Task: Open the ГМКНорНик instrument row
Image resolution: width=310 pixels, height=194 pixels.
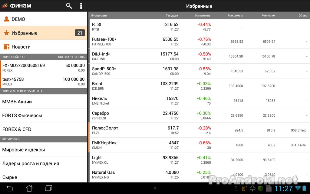Action: (x=199, y=145)
